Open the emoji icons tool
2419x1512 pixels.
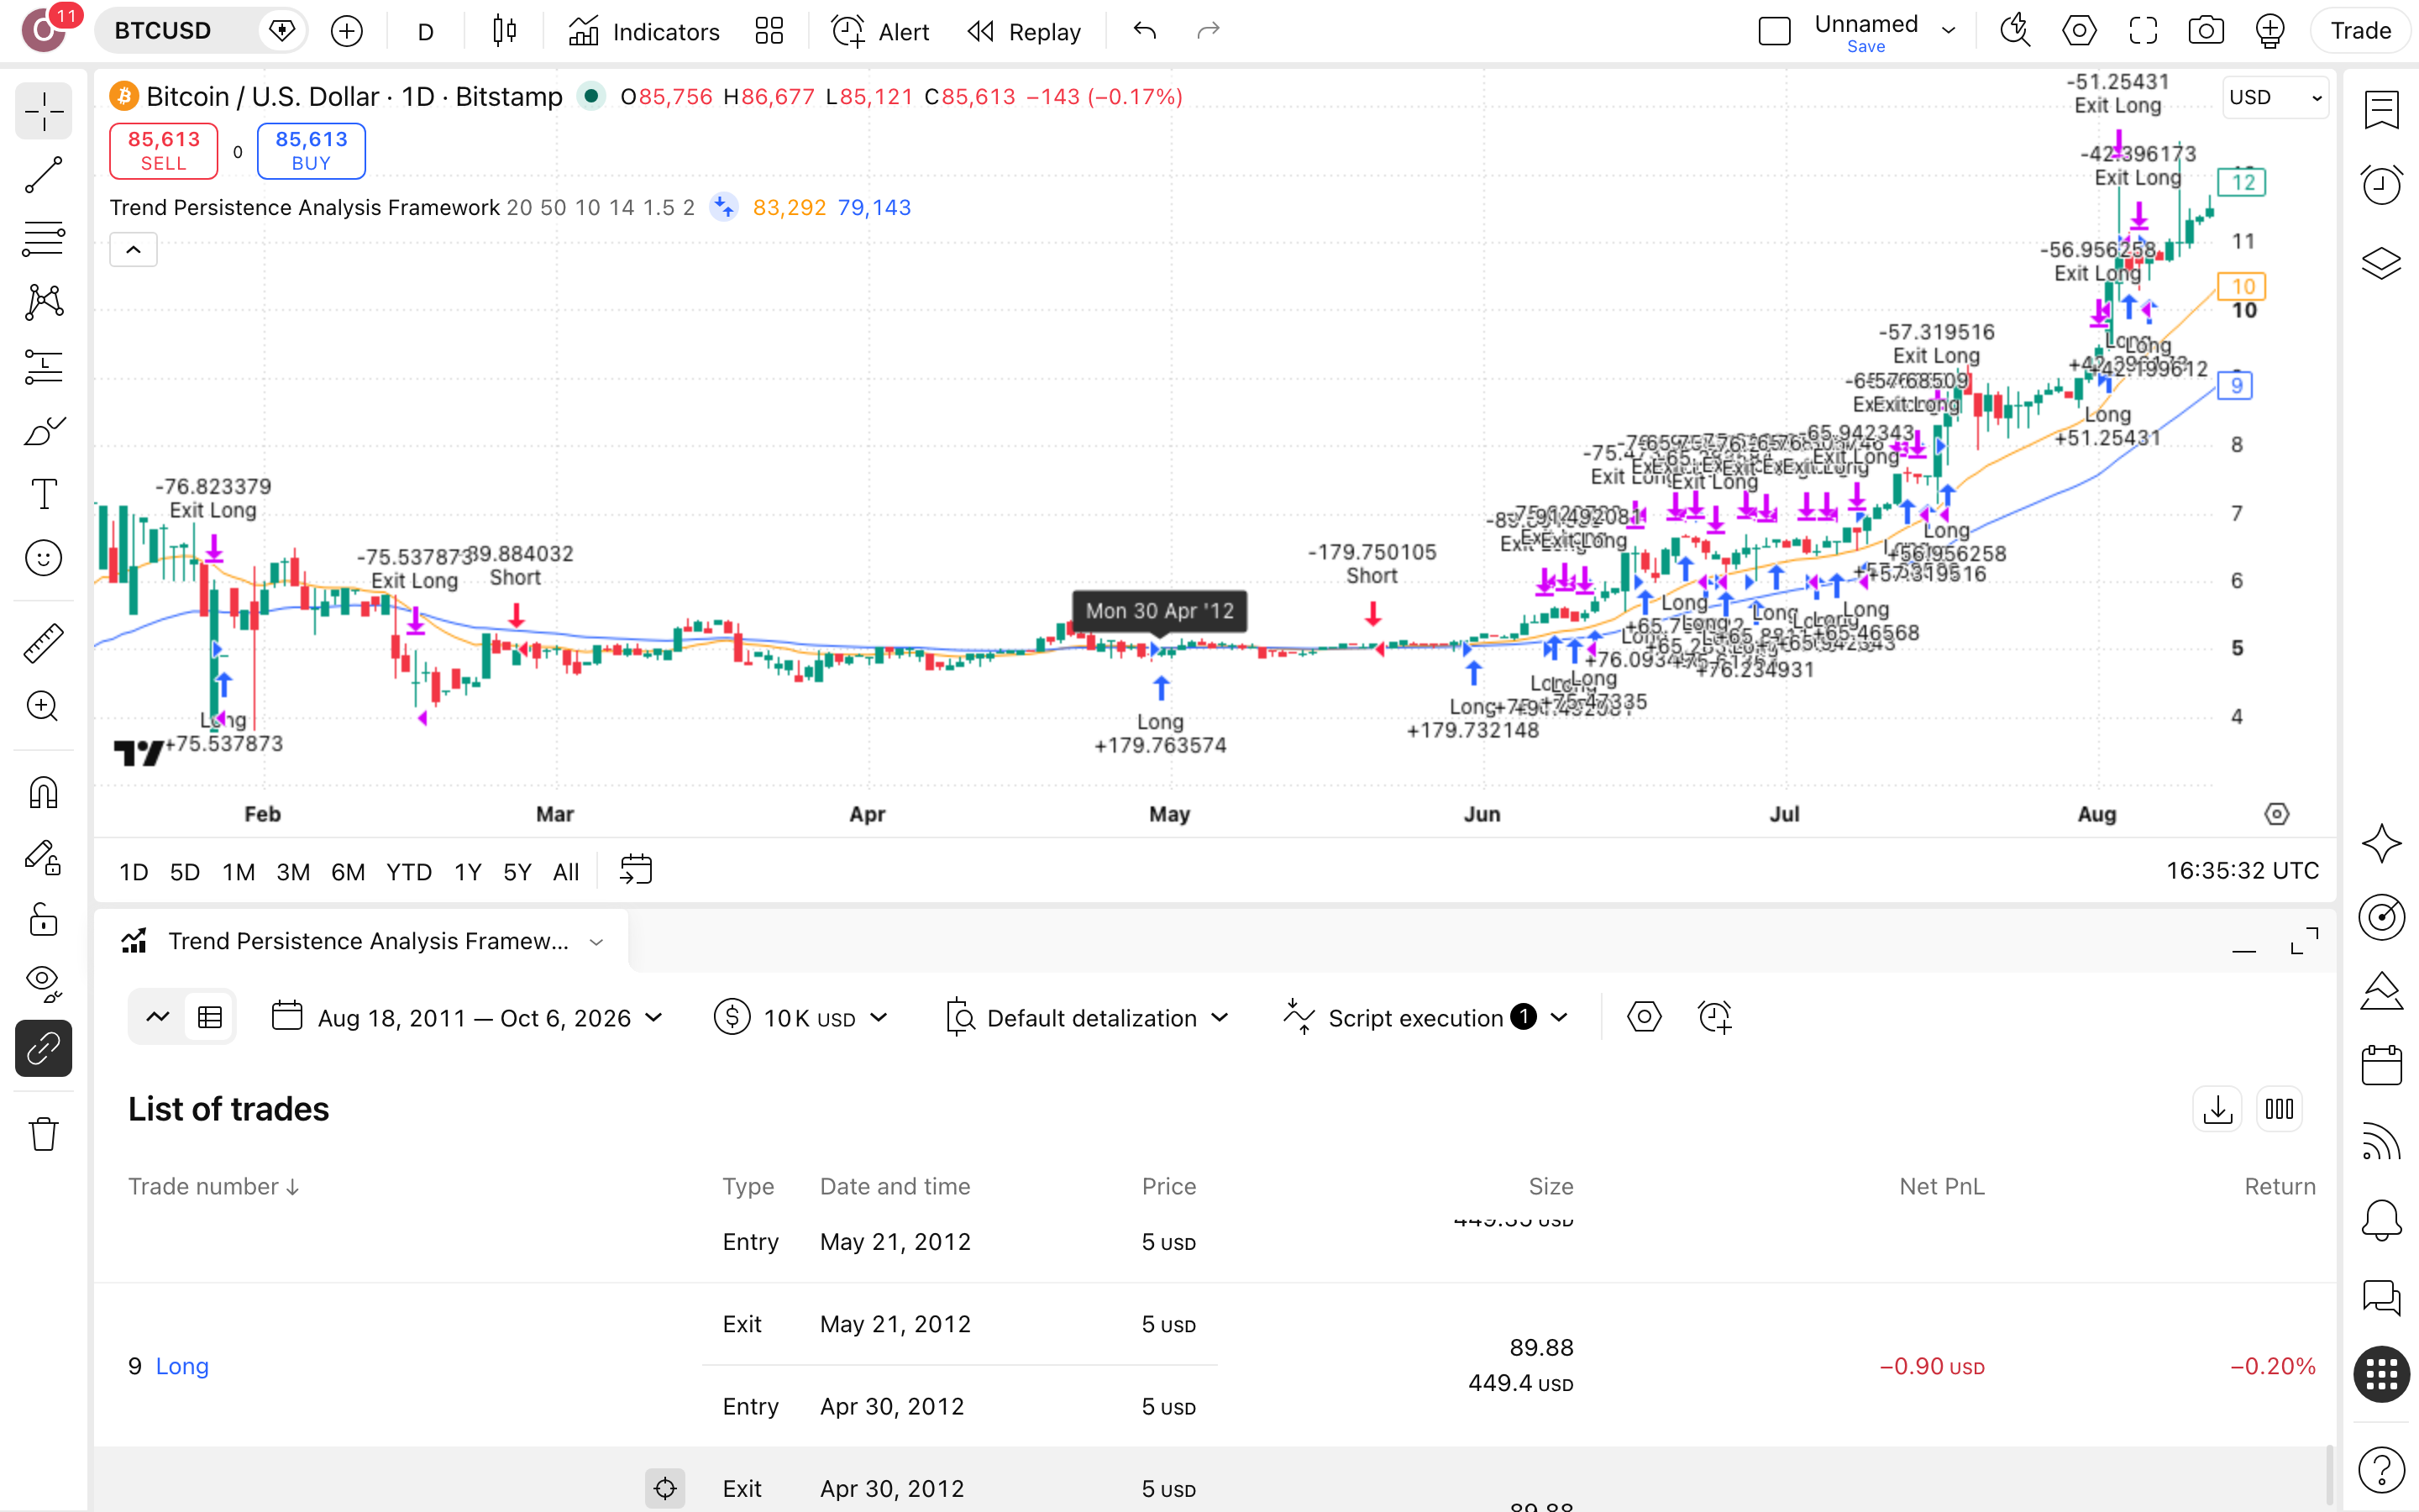click(x=43, y=558)
